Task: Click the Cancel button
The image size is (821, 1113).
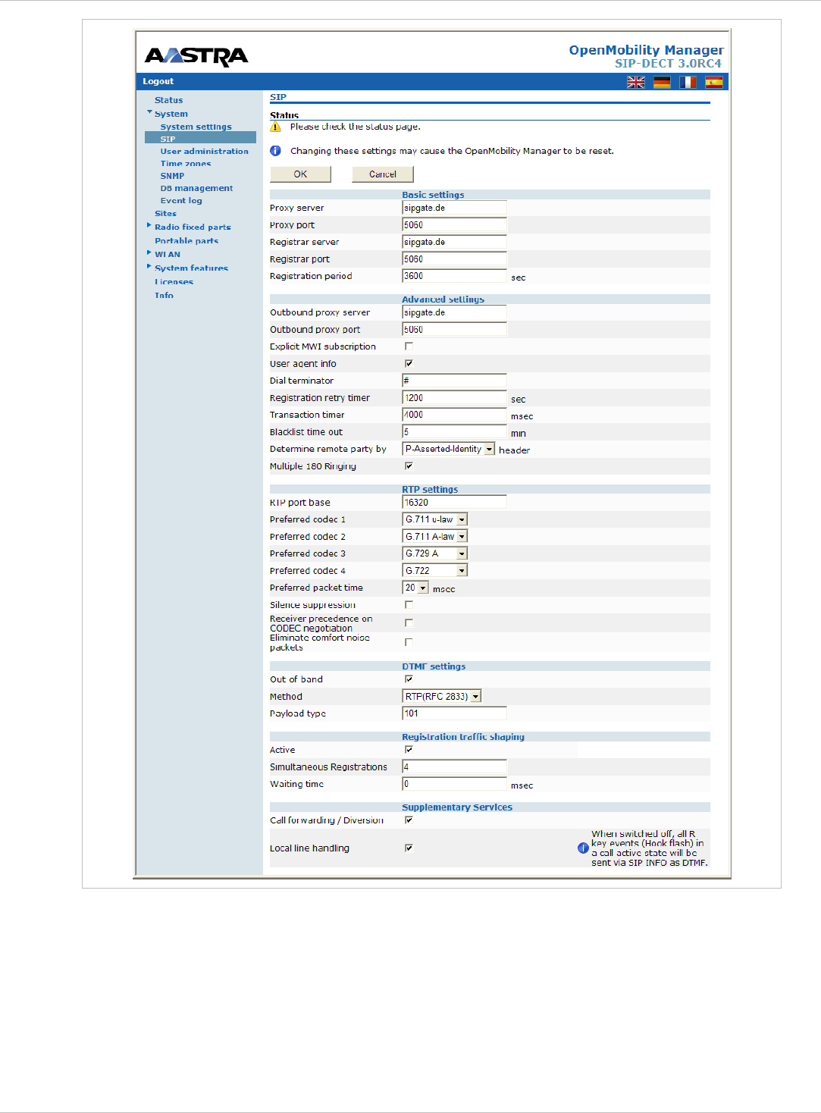Action: pyautogui.click(x=383, y=174)
